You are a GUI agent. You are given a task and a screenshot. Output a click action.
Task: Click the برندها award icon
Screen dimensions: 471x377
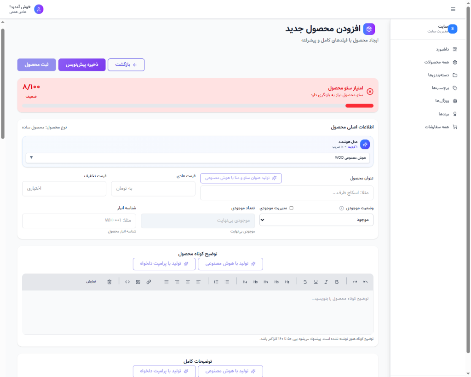coord(455,114)
